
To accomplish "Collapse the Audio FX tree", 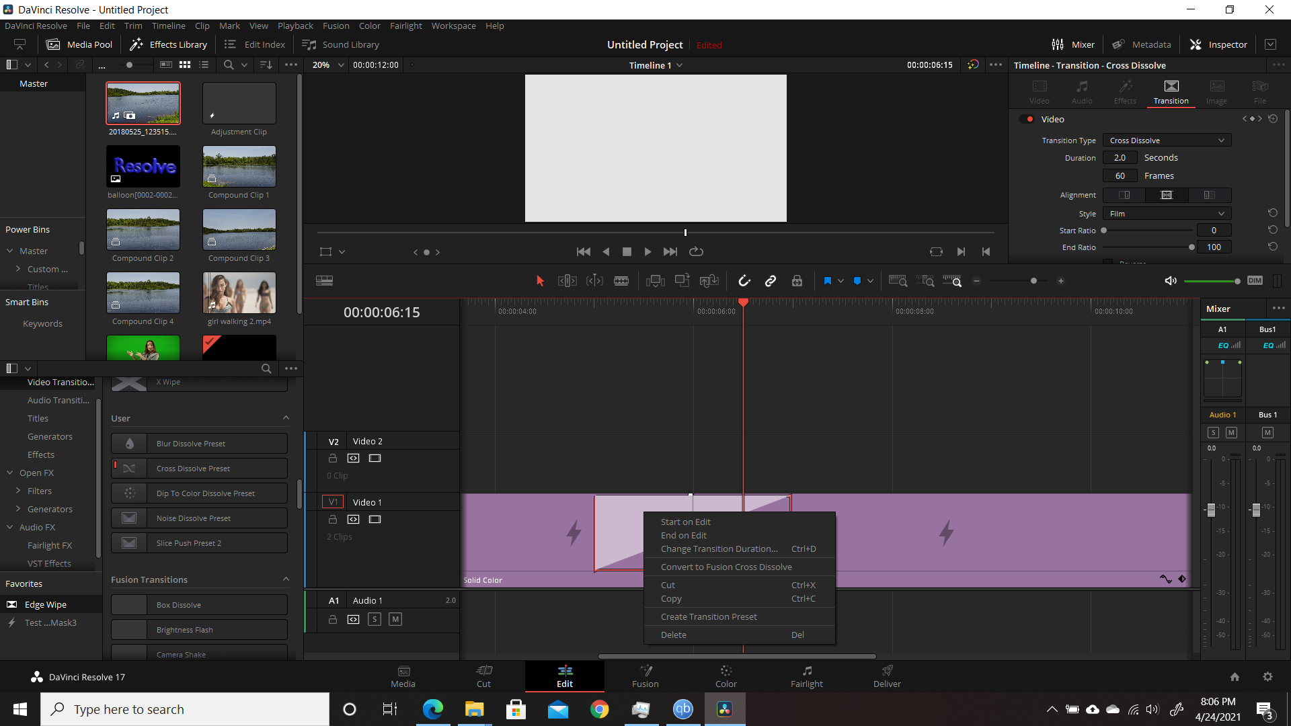I will pos(10,527).
